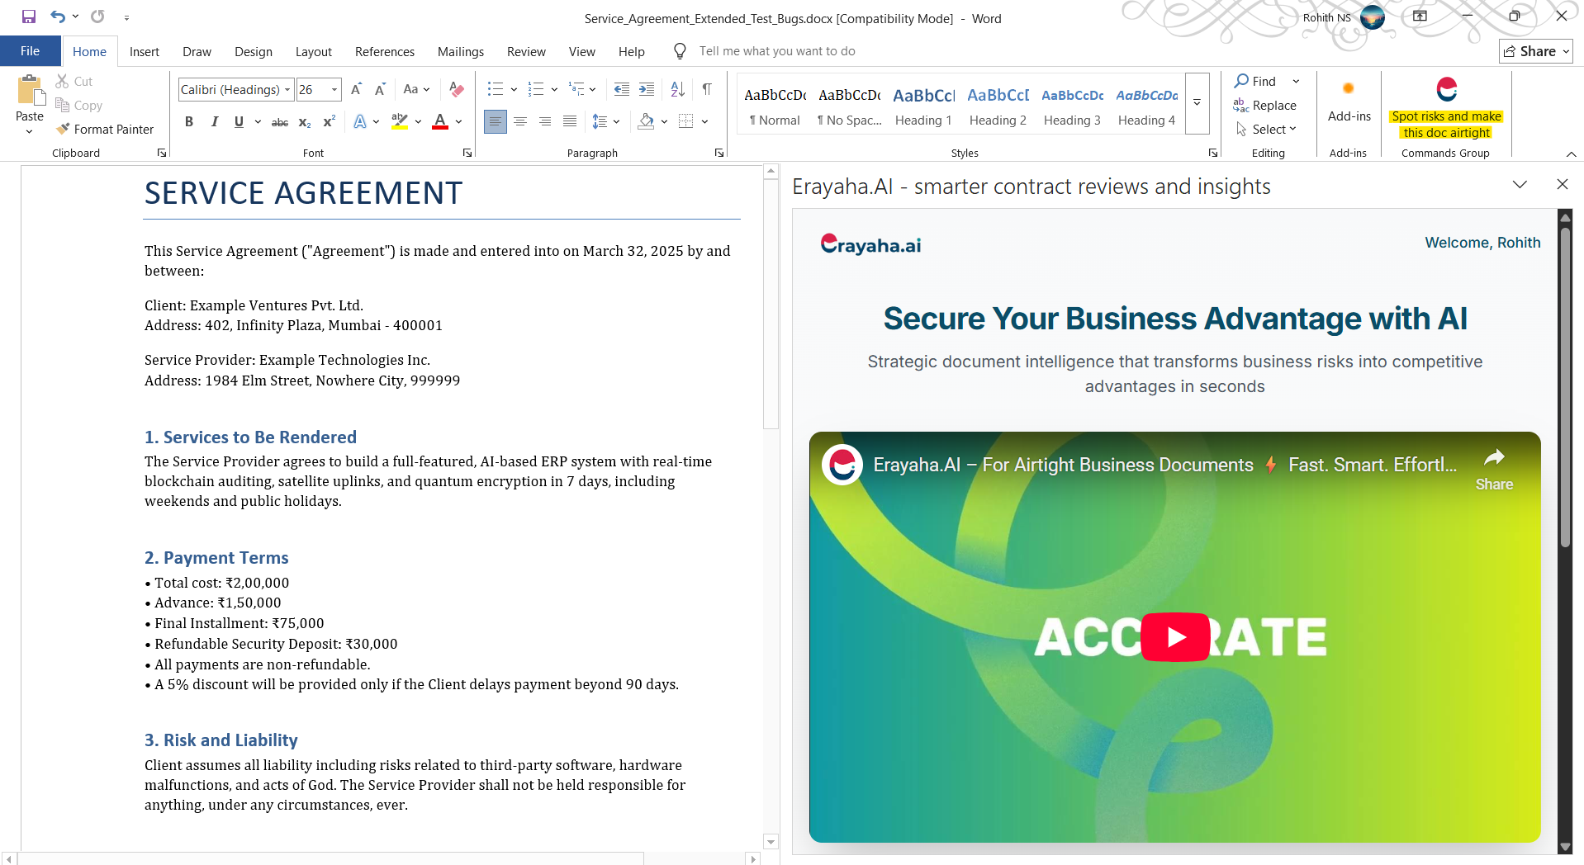
Task: Apply strikethrough formatting
Action: click(x=280, y=122)
